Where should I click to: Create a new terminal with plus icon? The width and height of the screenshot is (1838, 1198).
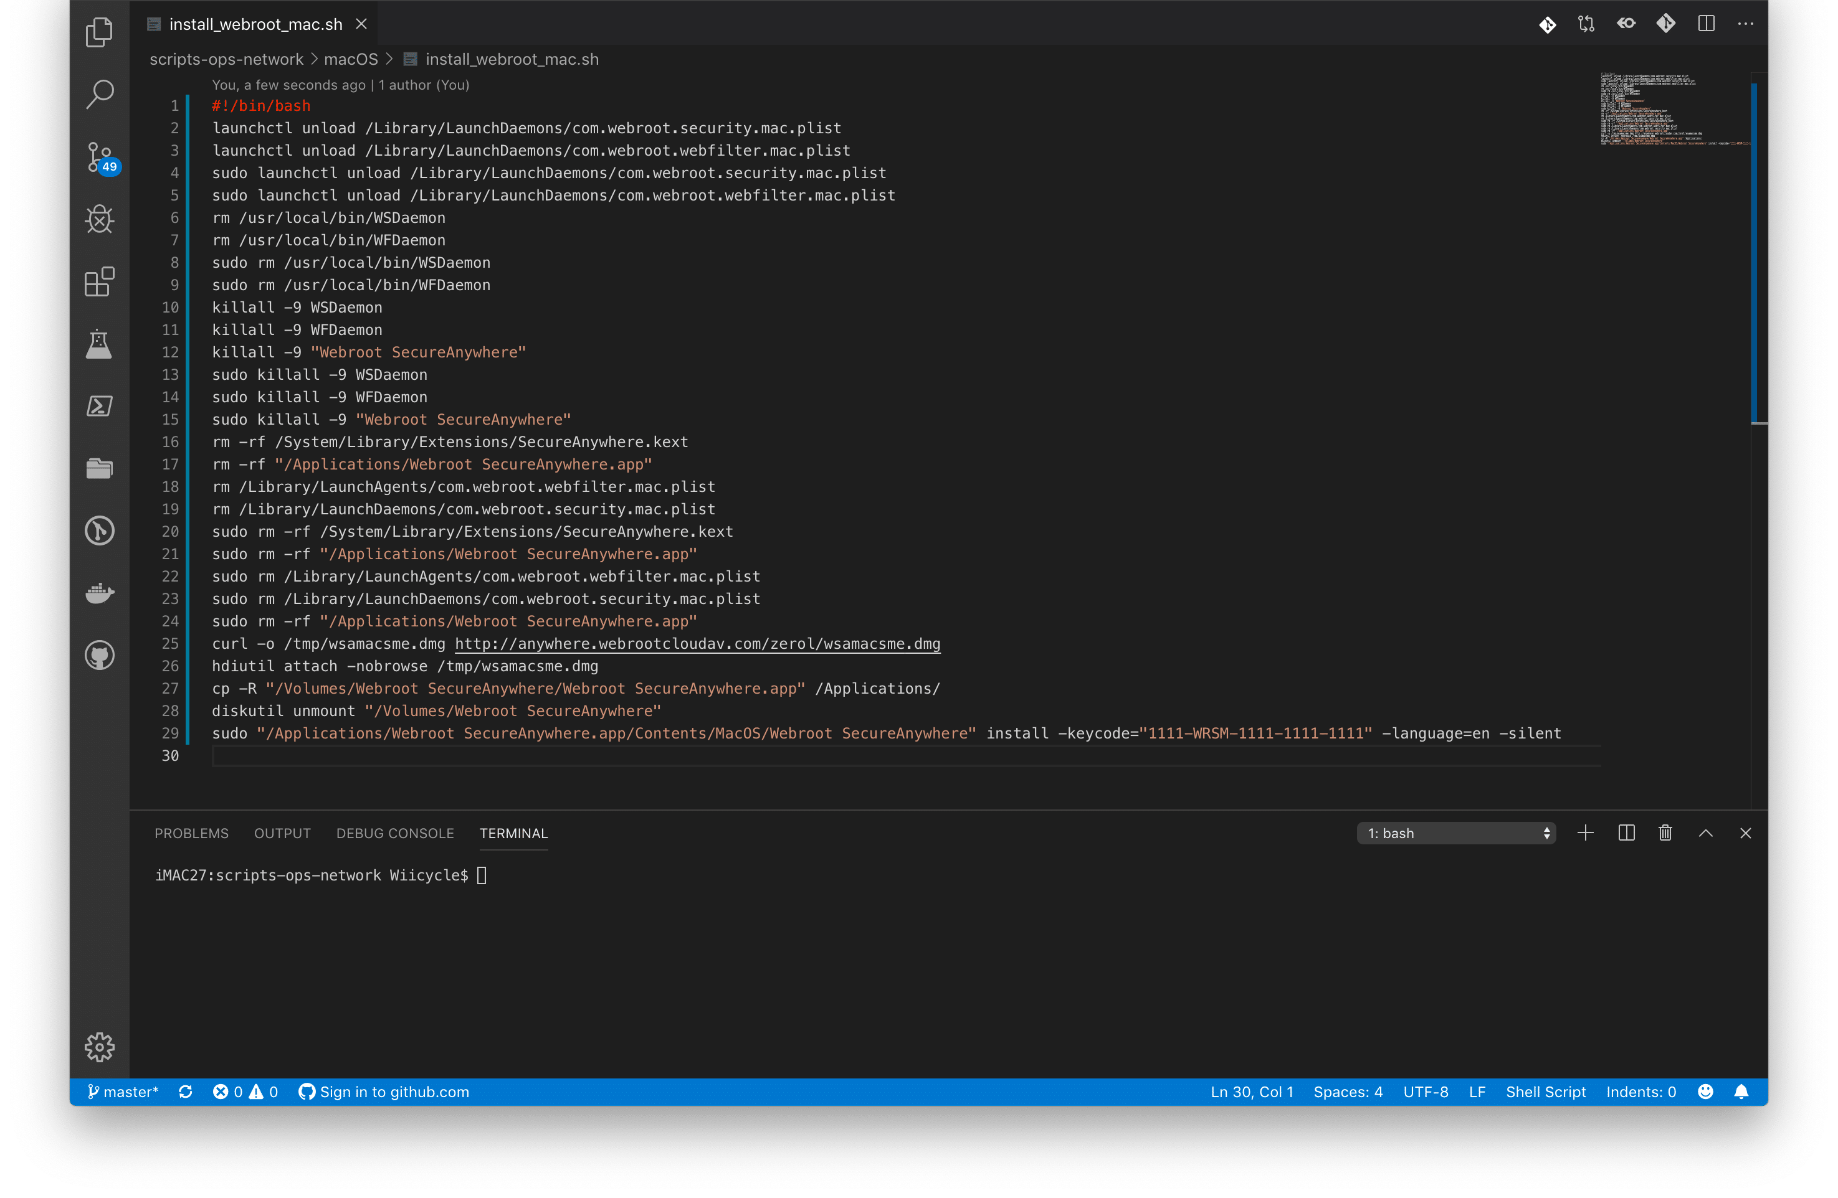click(1586, 834)
